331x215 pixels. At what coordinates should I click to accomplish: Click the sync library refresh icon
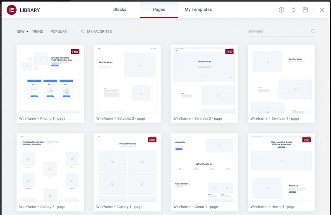coord(294,10)
